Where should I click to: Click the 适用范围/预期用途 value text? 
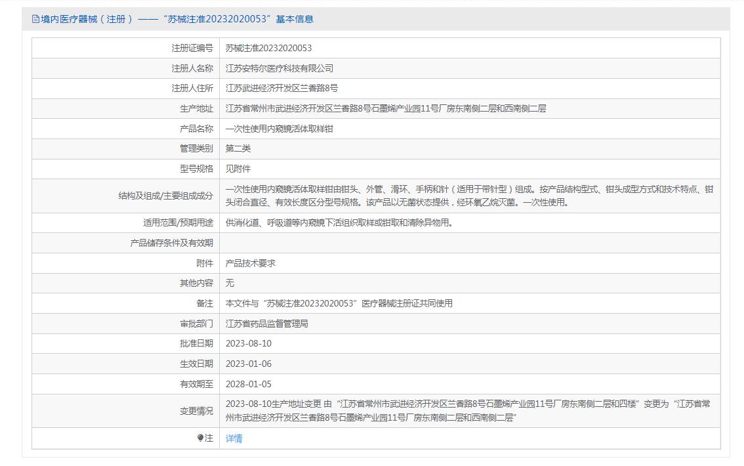339,222
